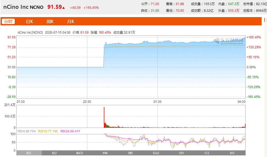267x157 pixels.
Task: Click the 71.39 price axis label
Action: [12, 47]
